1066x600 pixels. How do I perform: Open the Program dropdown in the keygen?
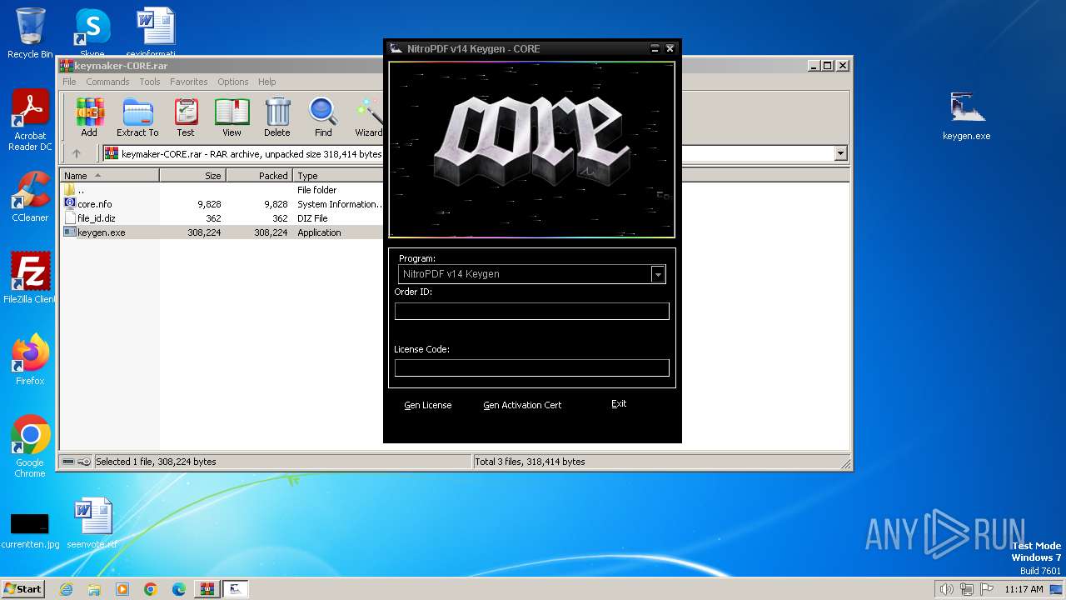click(658, 274)
